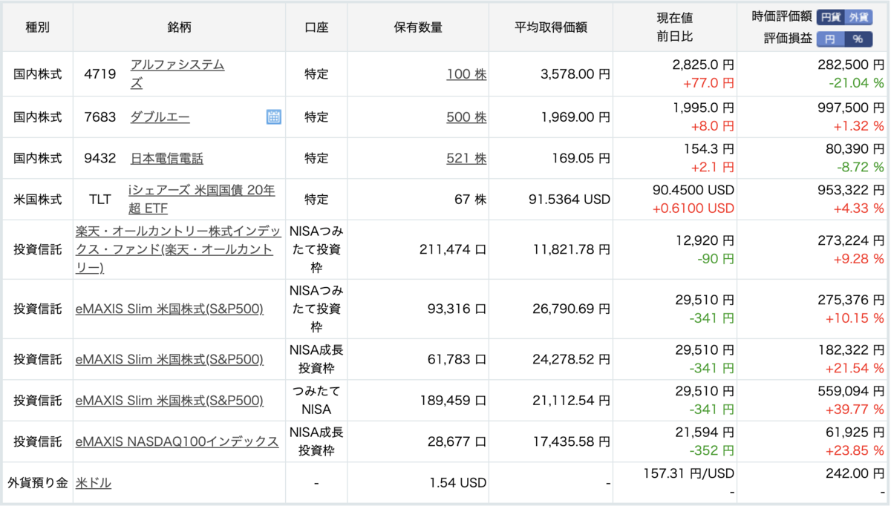This screenshot has width=891, height=506.
Task: Click the 211,474 口 quantity
Action: [454, 250]
